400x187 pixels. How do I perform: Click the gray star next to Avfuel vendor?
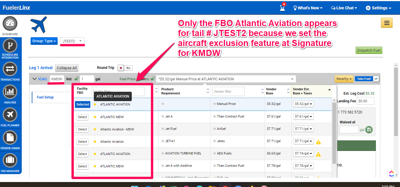click(x=214, y=129)
